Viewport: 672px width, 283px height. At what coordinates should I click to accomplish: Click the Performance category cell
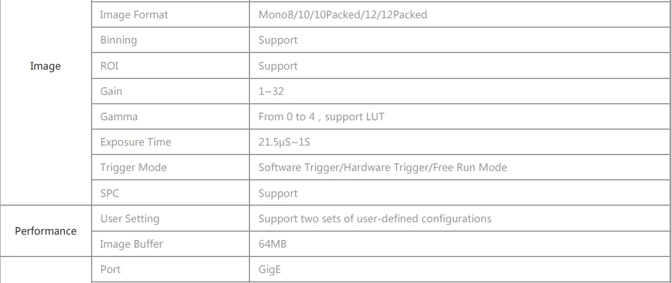(x=46, y=231)
